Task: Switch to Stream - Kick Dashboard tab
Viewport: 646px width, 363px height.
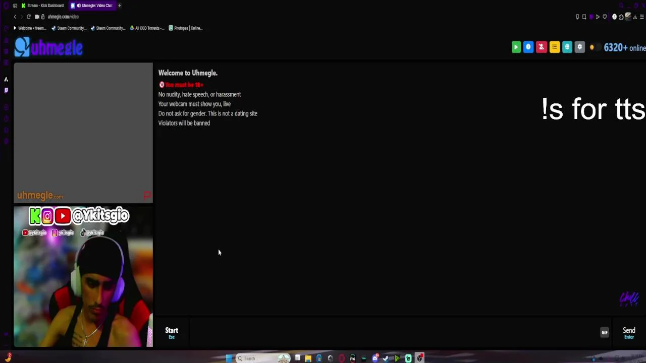Action: [x=42, y=6]
